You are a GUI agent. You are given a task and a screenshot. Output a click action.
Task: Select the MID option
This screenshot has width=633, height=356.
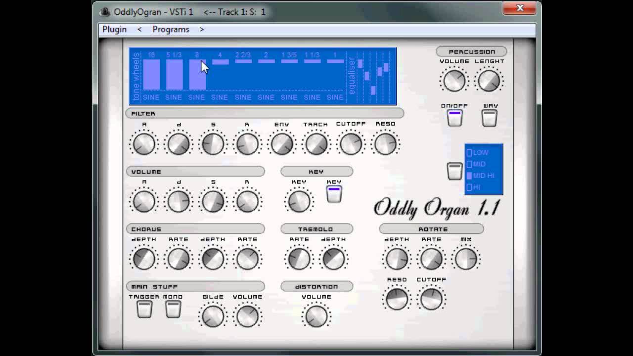tap(477, 164)
